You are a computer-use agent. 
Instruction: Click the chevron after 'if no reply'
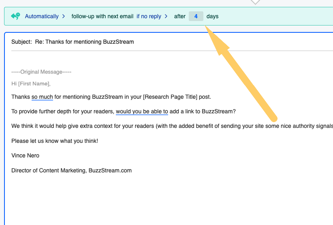coord(166,16)
